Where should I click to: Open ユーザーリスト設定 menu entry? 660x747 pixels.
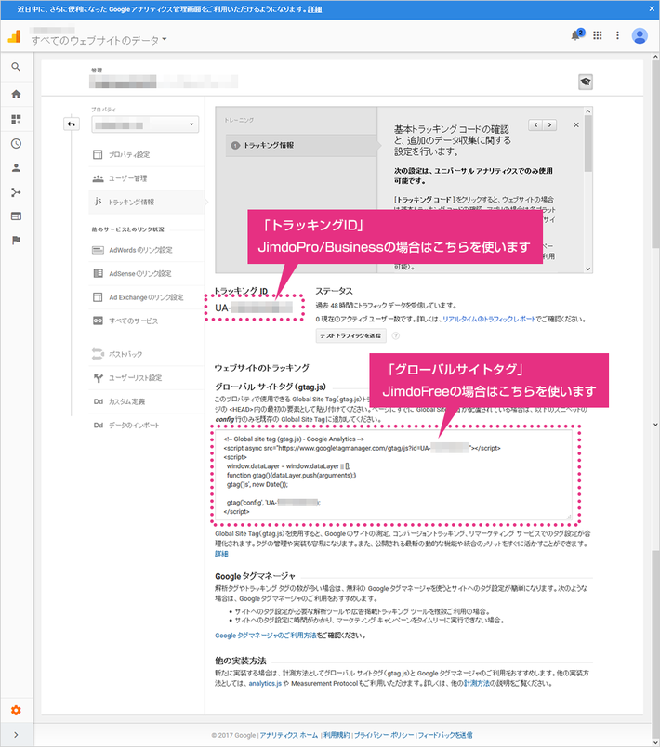pos(146,378)
